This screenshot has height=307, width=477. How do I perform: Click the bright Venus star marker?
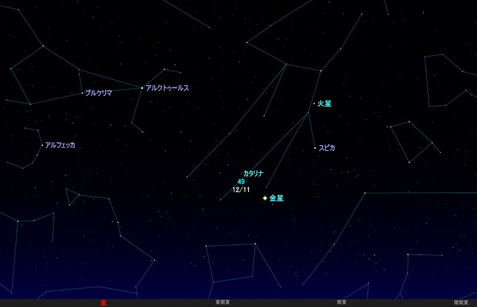click(265, 198)
